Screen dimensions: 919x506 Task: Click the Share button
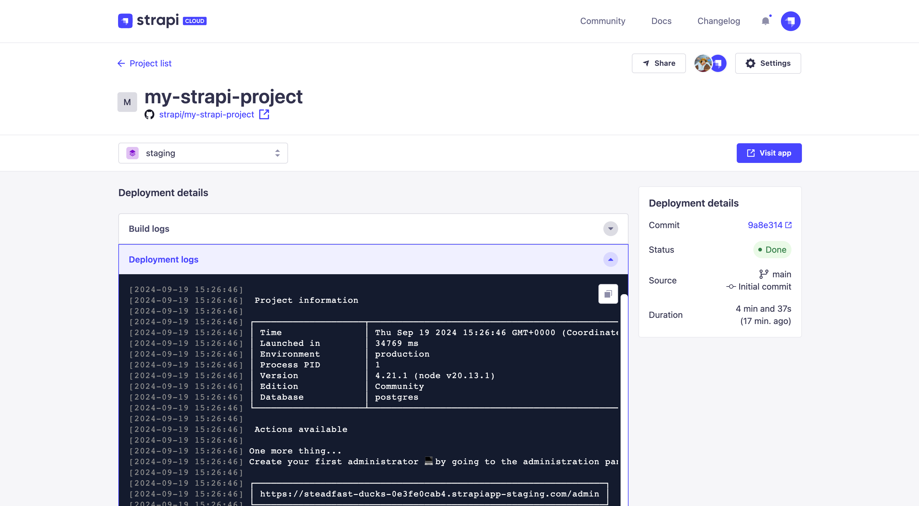(659, 63)
